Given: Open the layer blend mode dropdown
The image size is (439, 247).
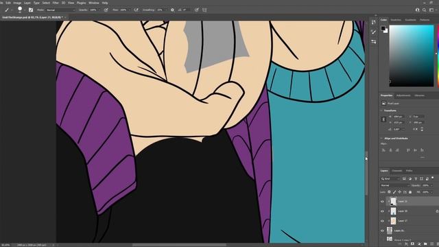Looking at the screenshot, I should (394, 185).
